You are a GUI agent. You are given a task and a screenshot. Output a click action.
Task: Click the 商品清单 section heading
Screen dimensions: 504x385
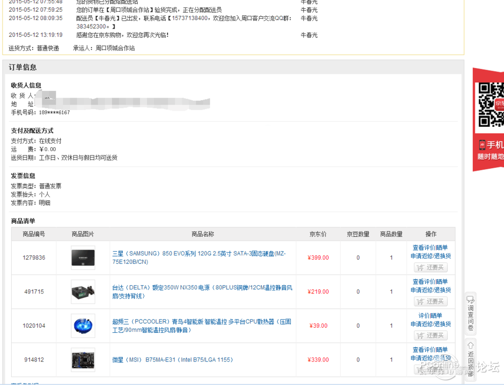click(23, 221)
